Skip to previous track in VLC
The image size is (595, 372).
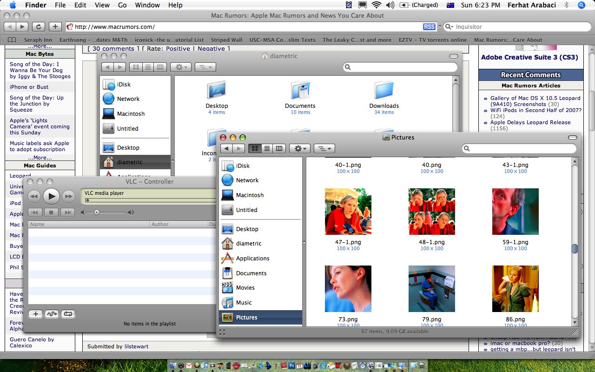click(x=36, y=213)
